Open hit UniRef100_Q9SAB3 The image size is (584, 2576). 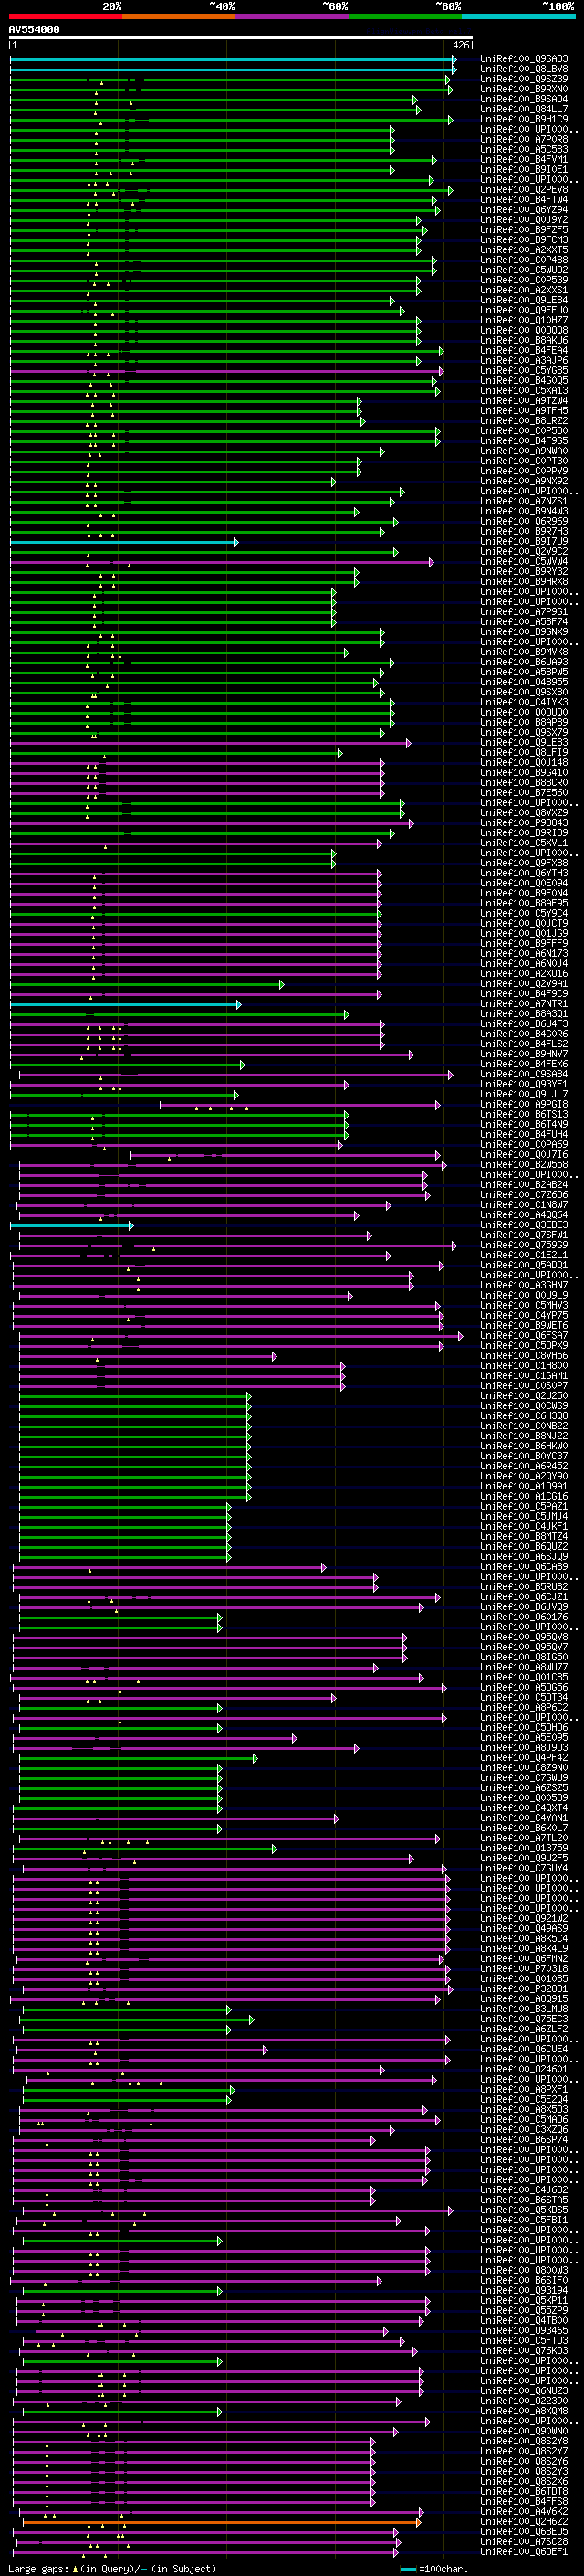point(524,59)
